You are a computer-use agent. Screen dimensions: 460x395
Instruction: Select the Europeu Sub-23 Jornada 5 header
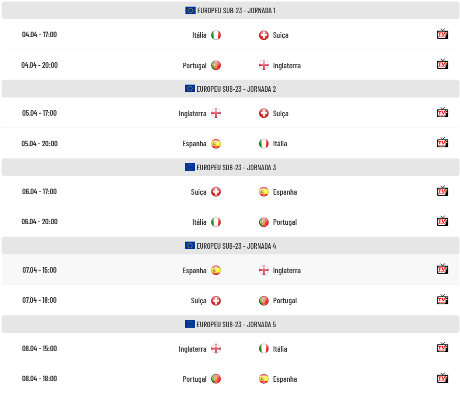tap(230, 324)
